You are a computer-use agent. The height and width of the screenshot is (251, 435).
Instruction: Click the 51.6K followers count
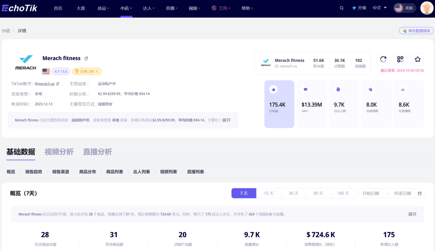pos(319,60)
